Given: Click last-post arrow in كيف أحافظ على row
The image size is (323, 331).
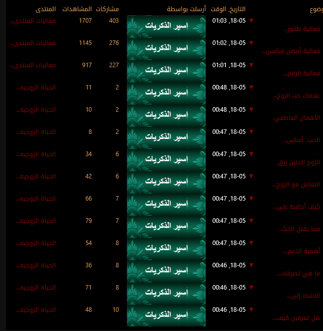Looking at the screenshot, I should (251, 199).
